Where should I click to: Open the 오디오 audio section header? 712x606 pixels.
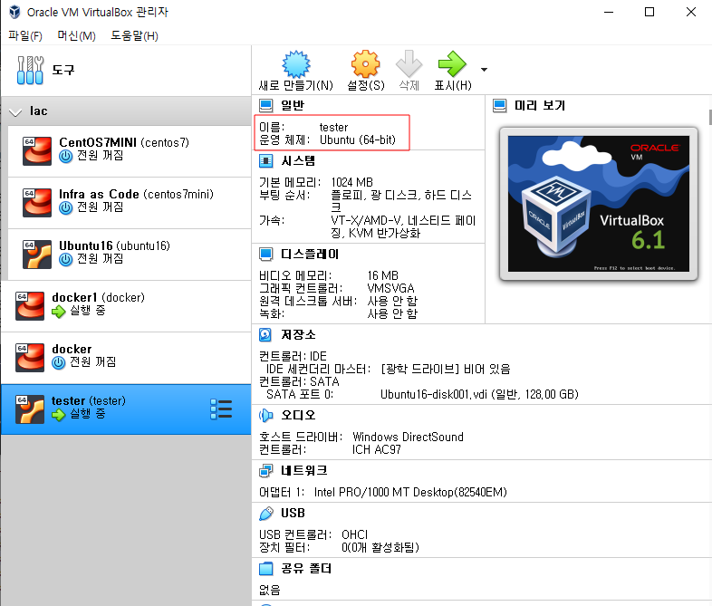pos(298,416)
